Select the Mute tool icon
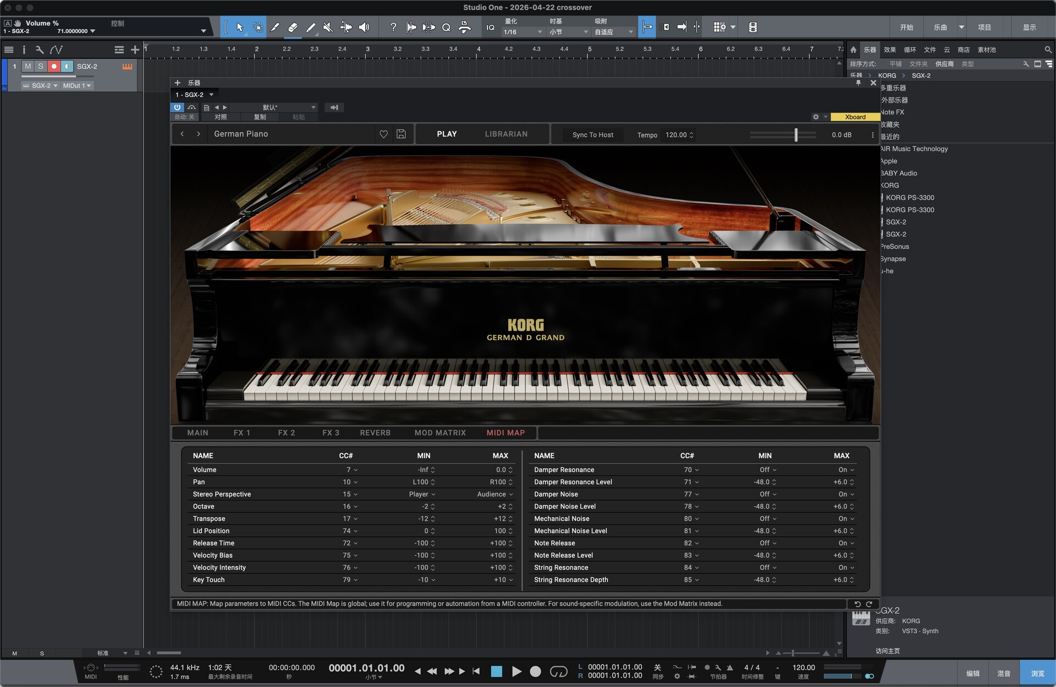The width and height of the screenshot is (1056, 687). click(328, 27)
